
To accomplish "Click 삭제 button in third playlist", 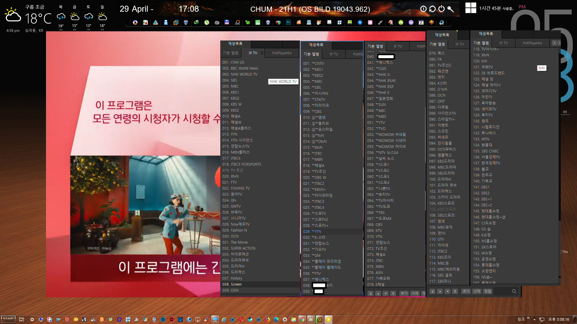I will coord(415,293).
